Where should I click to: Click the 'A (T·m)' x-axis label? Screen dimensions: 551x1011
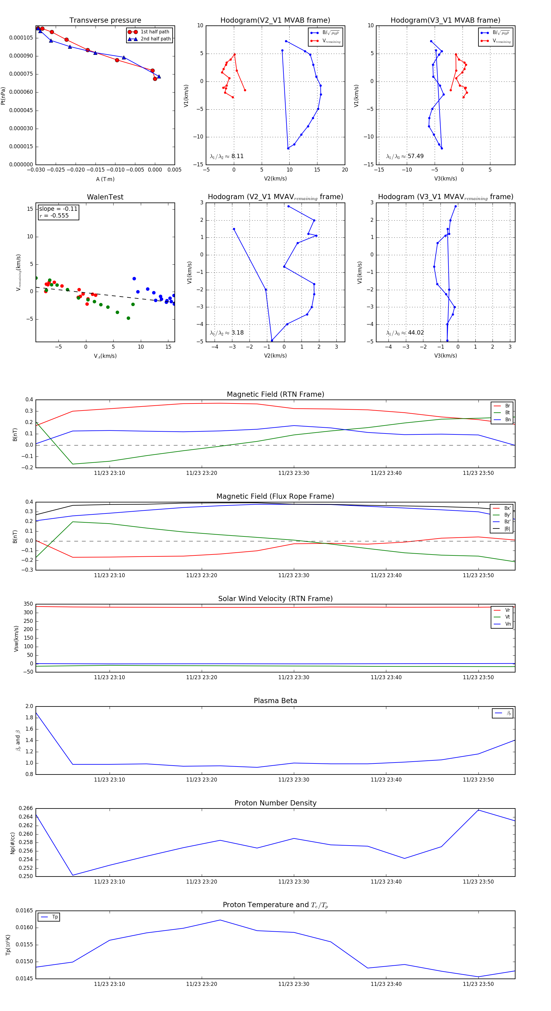[105, 179]
